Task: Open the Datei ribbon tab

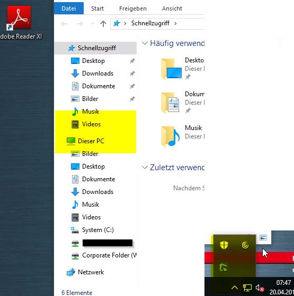Action: tap(69, 8)
